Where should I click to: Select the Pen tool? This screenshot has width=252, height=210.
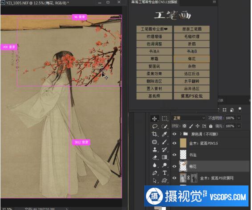tap(154, 173)
